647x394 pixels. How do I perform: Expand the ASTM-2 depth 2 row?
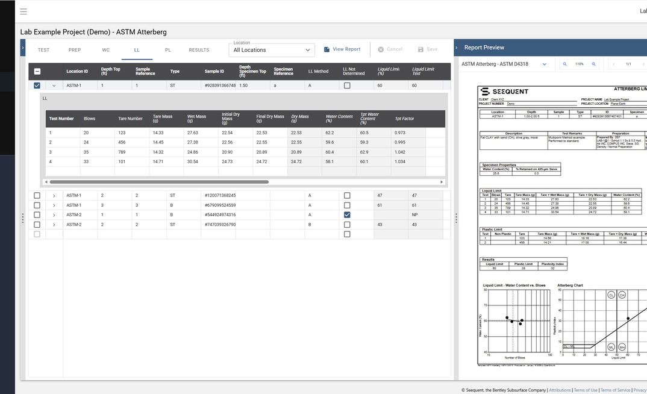coord(54,225)
